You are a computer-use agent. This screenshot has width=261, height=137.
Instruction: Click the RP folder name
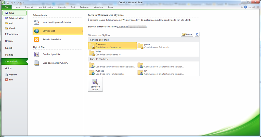tap(146, 71)
